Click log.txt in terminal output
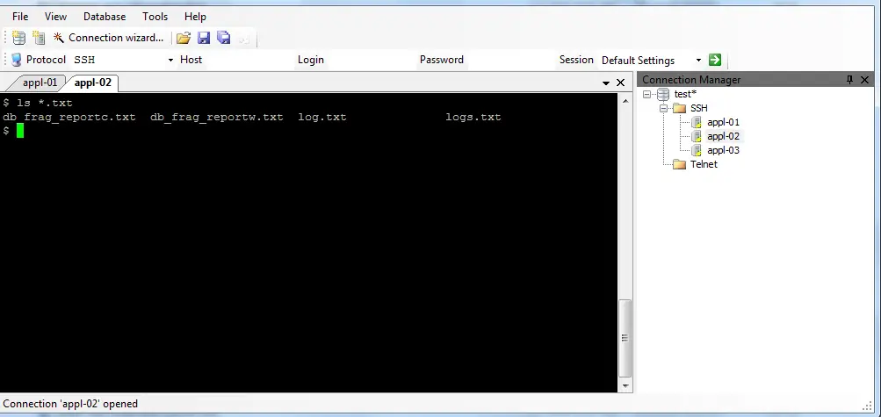The width and height of the screenshot is (881, 417). point(322,118)
